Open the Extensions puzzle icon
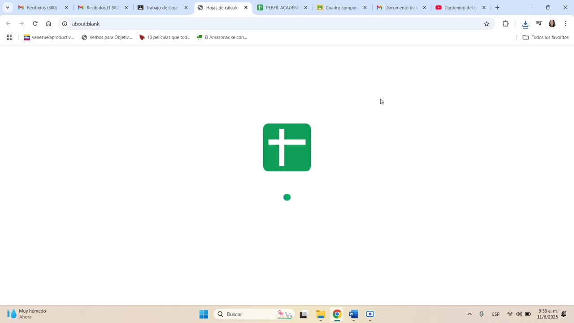Screen dimensions: 574x323 tap(505, 24)
